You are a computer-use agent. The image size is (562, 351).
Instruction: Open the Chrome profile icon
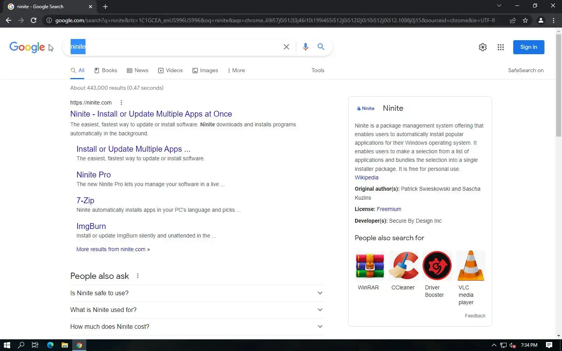click(x=541, y=20)
